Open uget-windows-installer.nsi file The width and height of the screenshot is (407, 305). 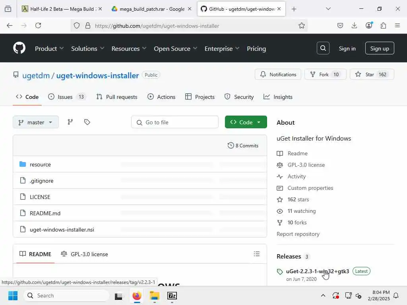[62, 230]
